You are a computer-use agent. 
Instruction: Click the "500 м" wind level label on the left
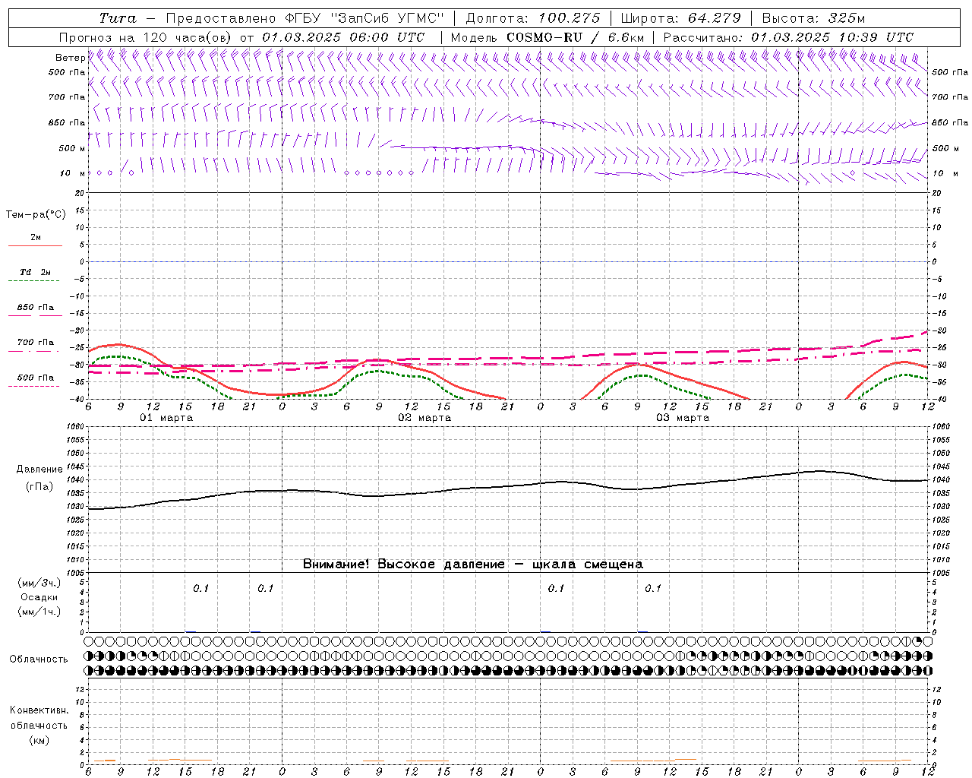tap(72, 148)
